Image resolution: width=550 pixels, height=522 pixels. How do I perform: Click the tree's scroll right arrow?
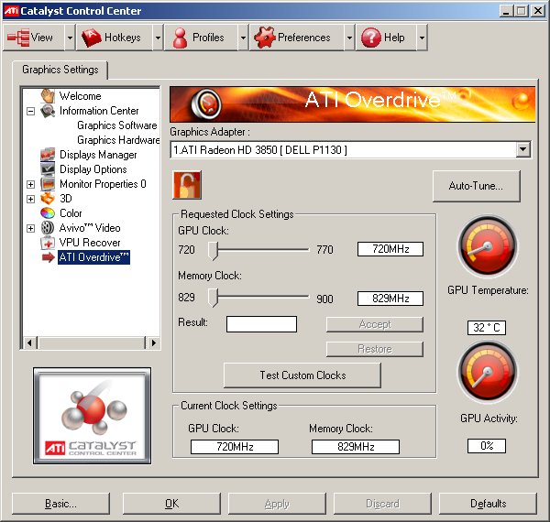(153, 343)
